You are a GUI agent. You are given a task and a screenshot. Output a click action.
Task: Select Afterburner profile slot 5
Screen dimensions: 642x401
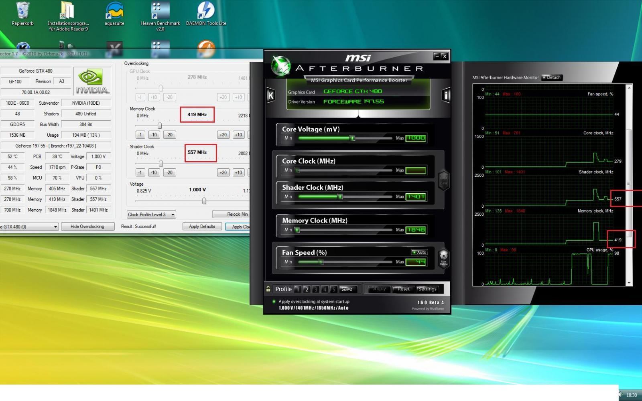point(333,289)
